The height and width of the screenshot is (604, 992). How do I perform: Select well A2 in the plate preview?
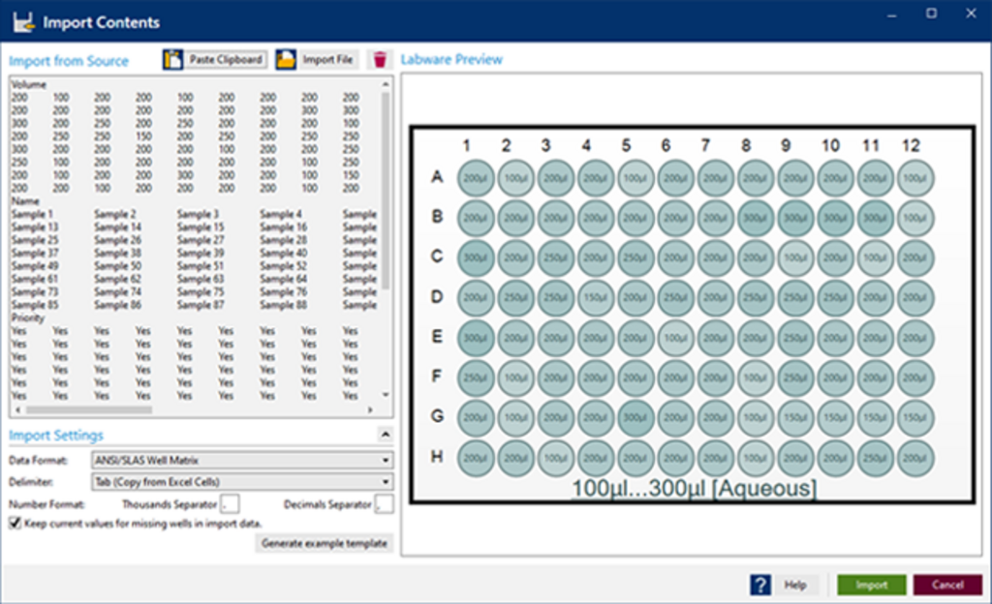[x=515, y=178]
